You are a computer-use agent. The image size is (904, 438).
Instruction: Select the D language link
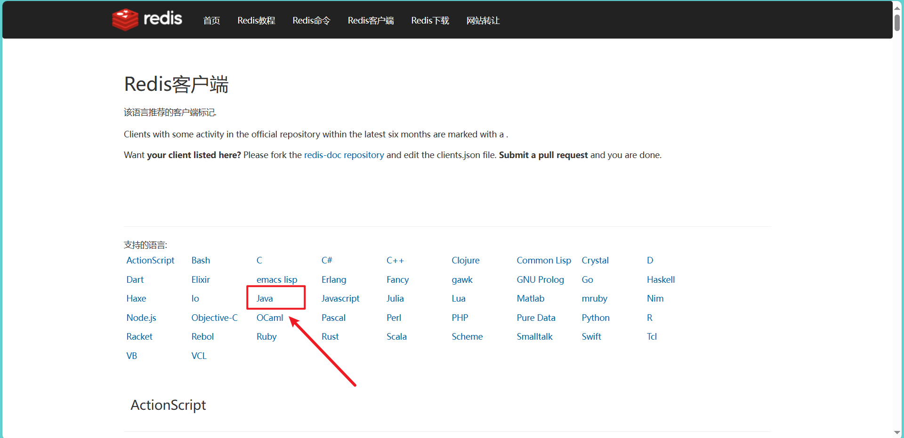(x=650, y=261)
